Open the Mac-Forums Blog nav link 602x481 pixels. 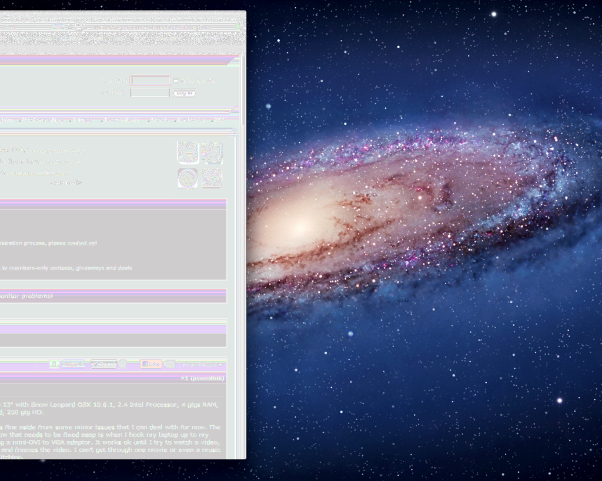42,120
